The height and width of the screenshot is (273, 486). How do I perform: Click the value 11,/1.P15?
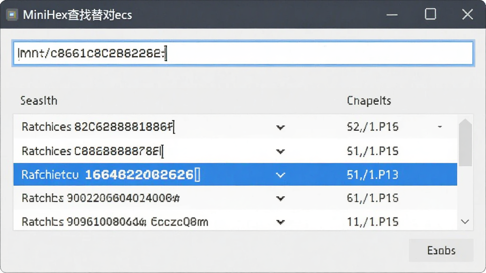(372, 222)
